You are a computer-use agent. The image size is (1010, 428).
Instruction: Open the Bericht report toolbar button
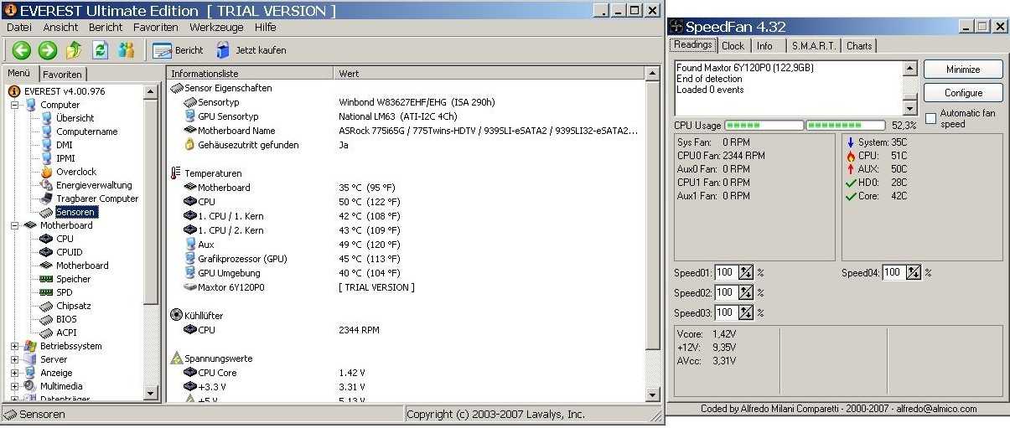coord(178,50)
